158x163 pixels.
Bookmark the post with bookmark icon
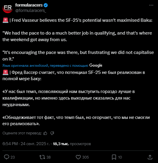pyautogui.click(x=114, y=157)
